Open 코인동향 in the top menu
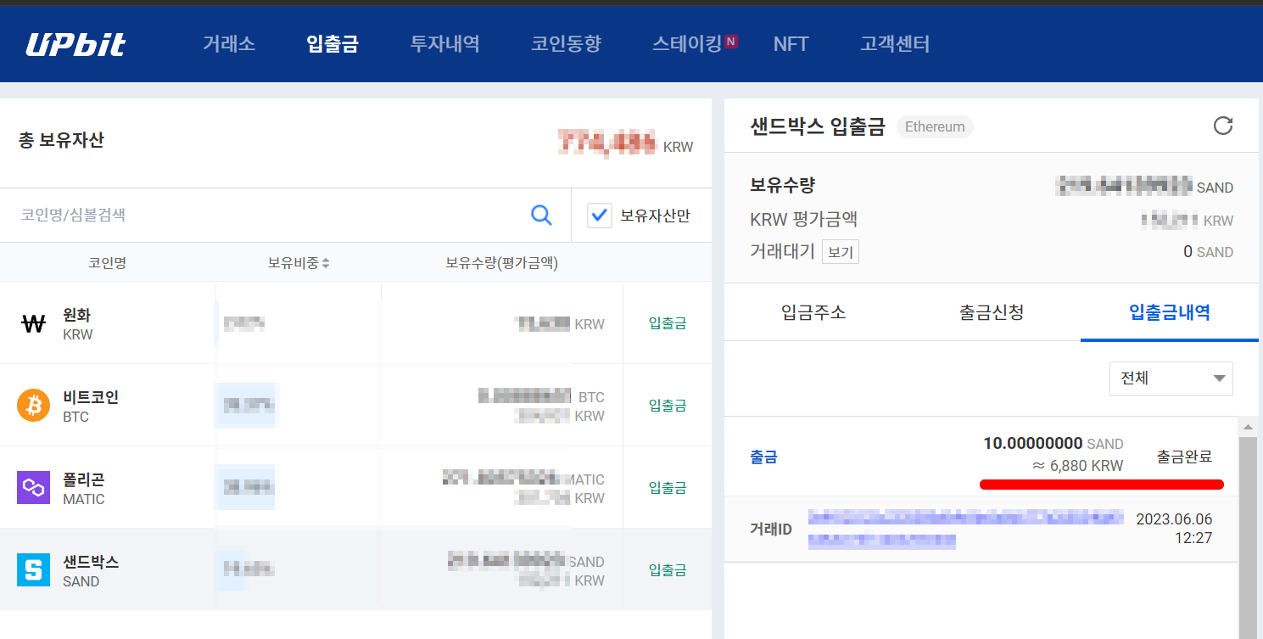This screenshot has width=1263, height=639. click(x=567, y=44)
